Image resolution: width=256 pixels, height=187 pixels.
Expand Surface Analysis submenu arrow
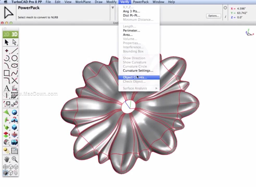pyautogui.click(x=157, y=88)
